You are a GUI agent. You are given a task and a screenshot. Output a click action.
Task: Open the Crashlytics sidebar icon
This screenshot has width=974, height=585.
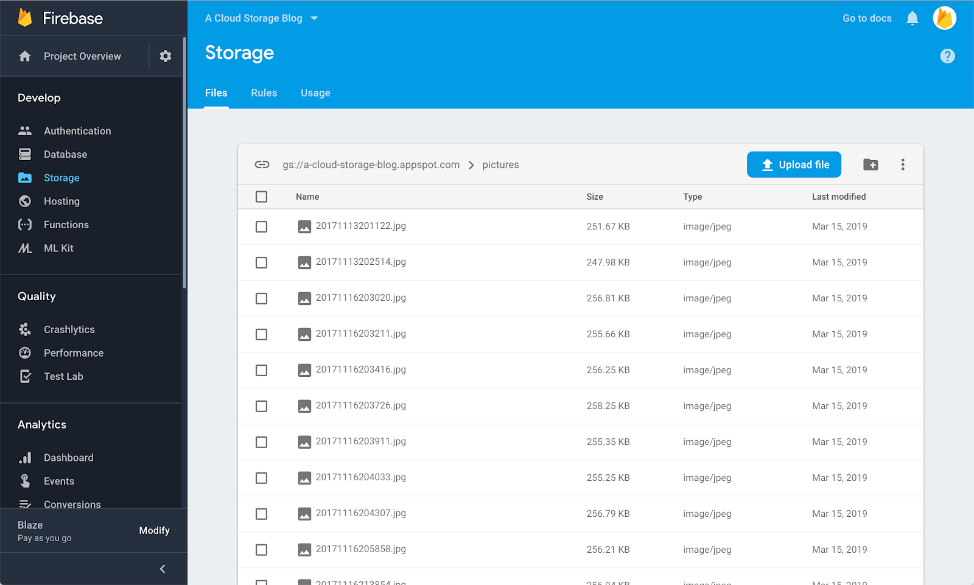25,329
